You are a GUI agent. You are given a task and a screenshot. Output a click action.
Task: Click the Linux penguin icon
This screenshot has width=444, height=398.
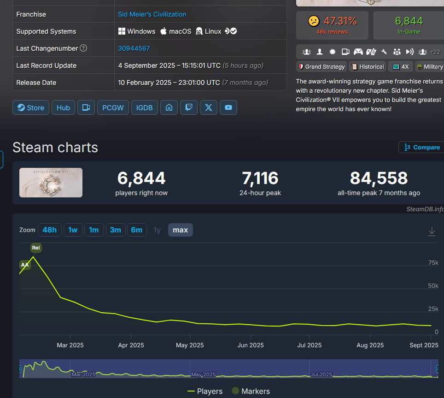pos(199,31)
